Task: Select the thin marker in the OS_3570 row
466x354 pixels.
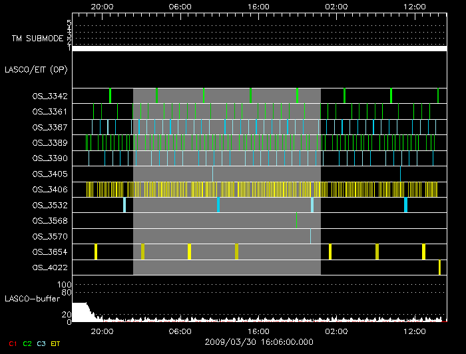Action: click(310, 236)
